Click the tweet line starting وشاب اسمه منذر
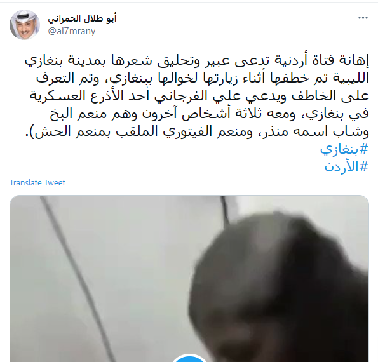This screenshot has height=362, width=378. pos(197,131)
